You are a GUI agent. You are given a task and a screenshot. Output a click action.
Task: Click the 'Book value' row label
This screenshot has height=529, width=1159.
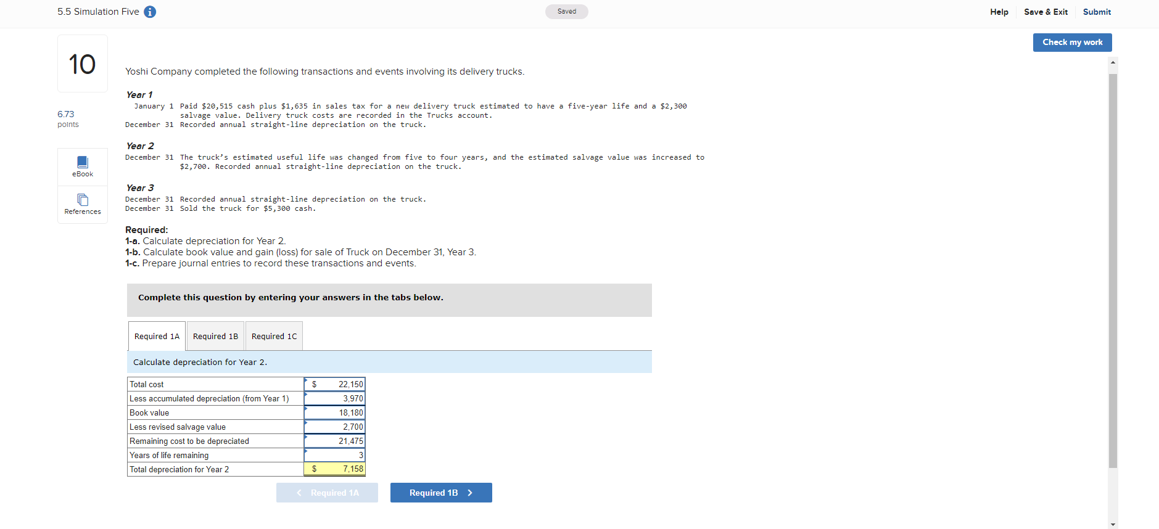(x=149, y=412)
